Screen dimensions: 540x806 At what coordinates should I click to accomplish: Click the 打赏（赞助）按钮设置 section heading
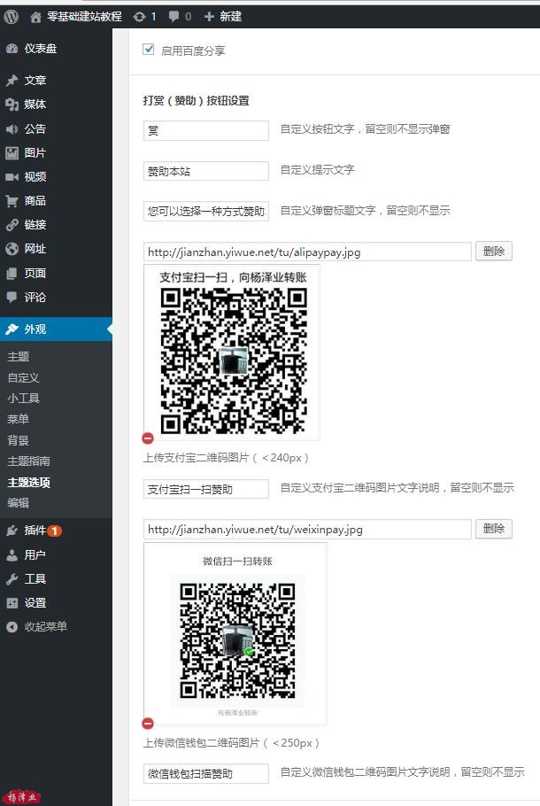[196, 101]
